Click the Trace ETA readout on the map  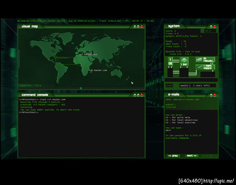[x=30, y=86]
